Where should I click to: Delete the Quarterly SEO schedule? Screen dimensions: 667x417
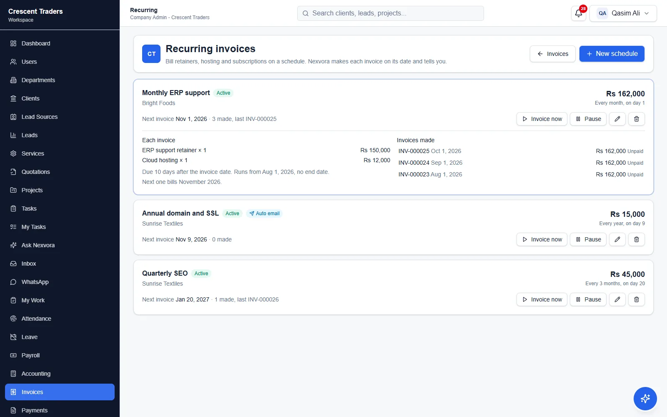tap(637, 299)
